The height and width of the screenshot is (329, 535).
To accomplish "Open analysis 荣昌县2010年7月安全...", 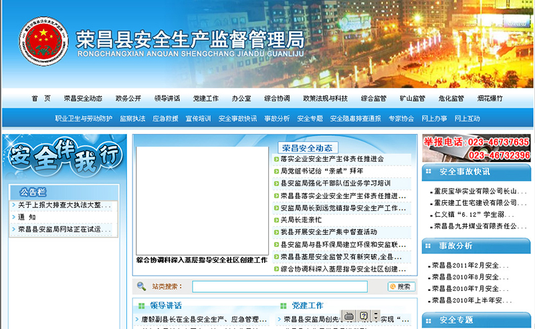I will (470, 289).
